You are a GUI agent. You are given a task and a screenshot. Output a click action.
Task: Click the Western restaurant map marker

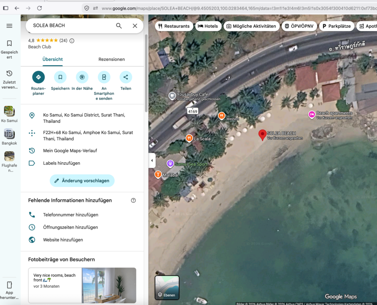pyautogui.click(x=222, y=116)
